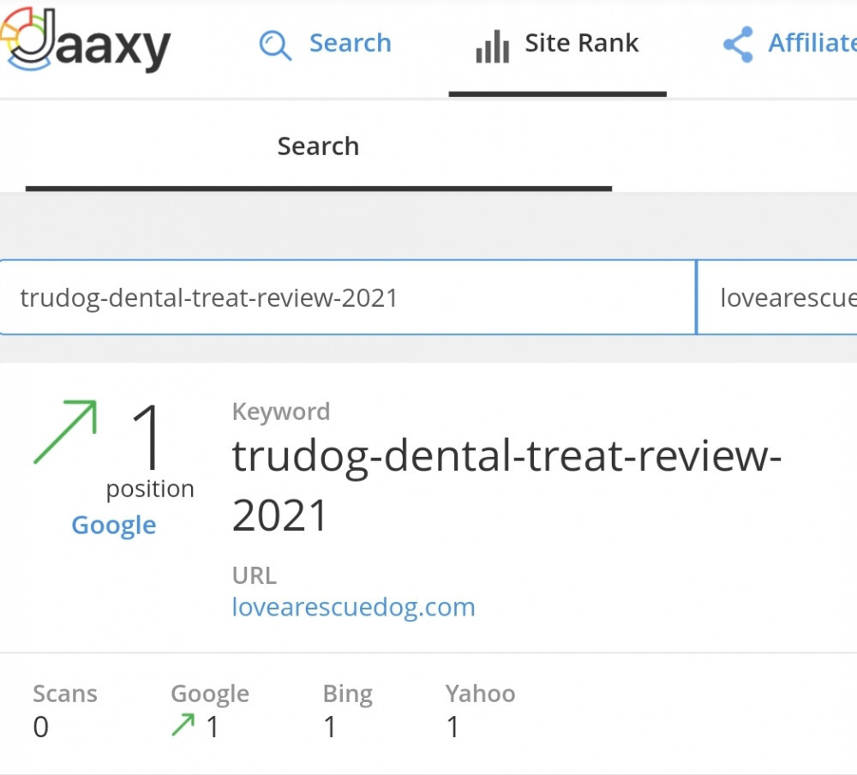Click the magnifying glass Search icon
This screenshot has width=857, height=775.
(x=275, y=45)
